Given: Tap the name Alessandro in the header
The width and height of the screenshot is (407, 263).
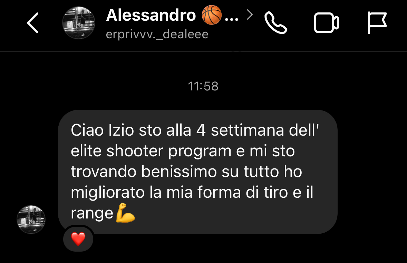Looking at the screenshot, I should point(151,15).
